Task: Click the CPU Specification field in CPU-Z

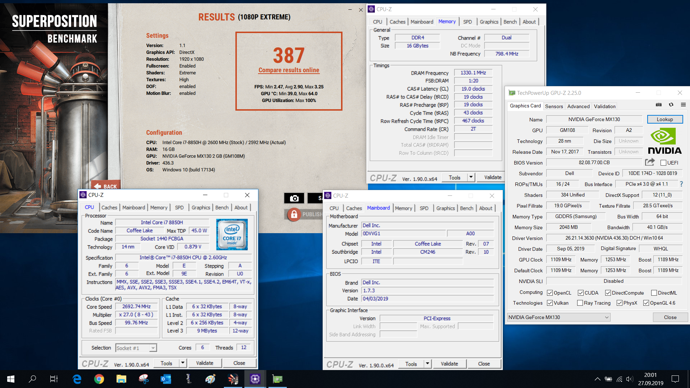Action: pos(183,257)
